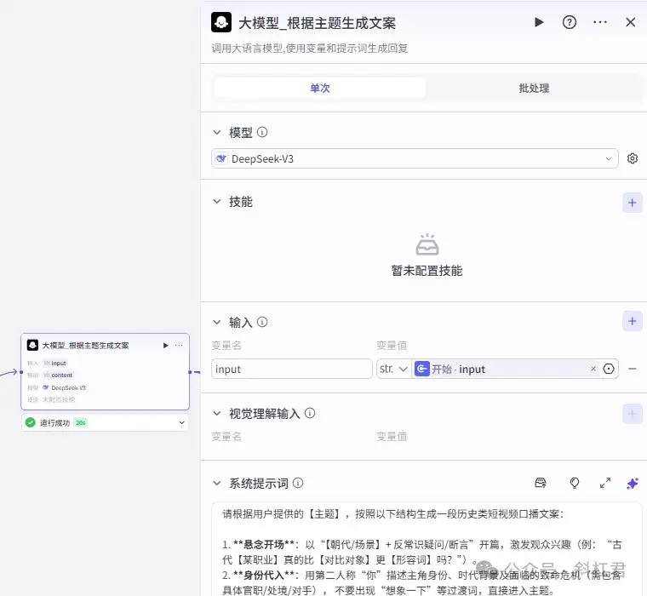Add a skill with the plus button

[x=632, y=203]
